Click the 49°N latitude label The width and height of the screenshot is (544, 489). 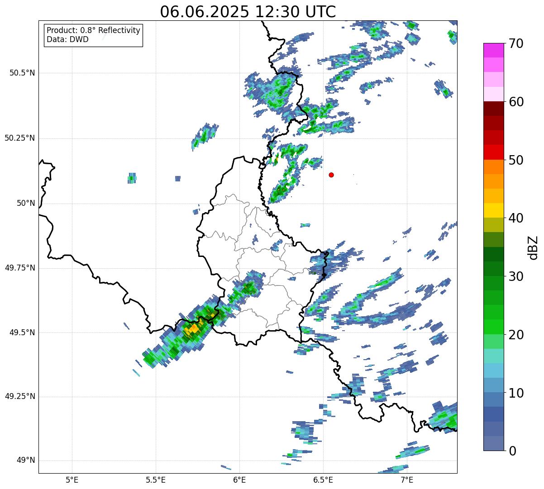tap(26, 461)
